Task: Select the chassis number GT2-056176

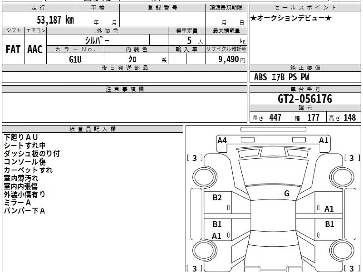Action: tap(305, 99)
